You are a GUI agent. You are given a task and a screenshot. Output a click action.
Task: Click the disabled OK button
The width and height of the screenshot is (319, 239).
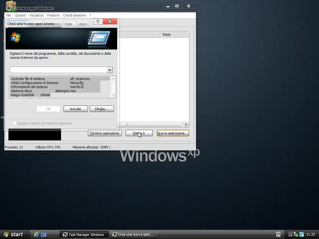(x=48, y=109)
